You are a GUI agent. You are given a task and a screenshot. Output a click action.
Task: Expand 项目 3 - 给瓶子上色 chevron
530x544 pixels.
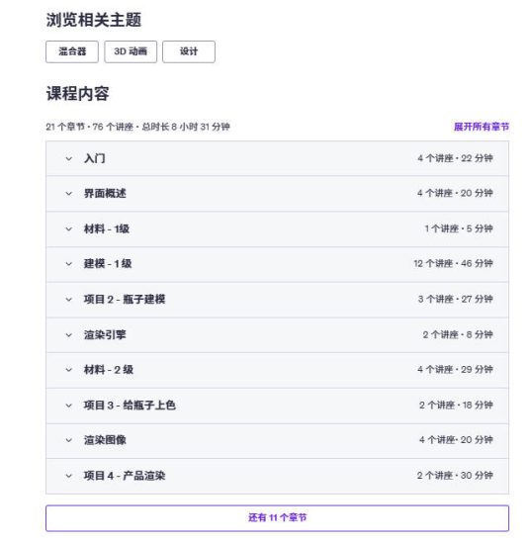coord(68,406)
